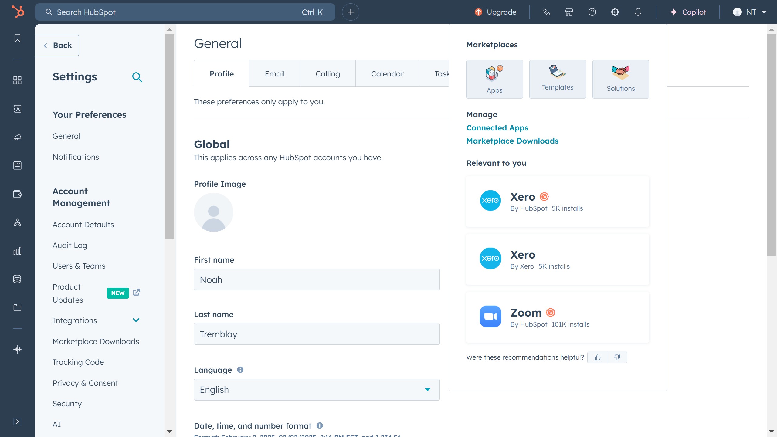The height and width of the screenshot is (437, 777).
Task: Switch to the Calendar tab
Action: point(387,74)
